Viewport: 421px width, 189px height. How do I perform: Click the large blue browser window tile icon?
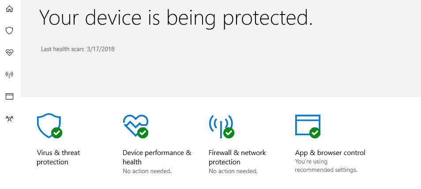coord(308,126)
